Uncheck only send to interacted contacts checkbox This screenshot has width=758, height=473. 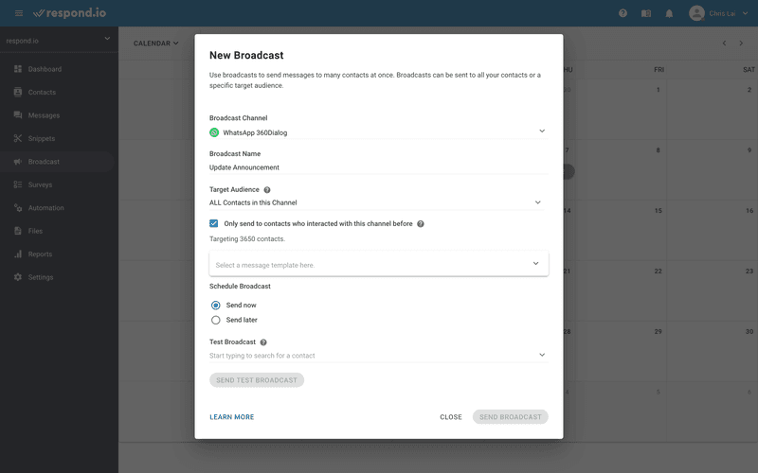point(214,223)
